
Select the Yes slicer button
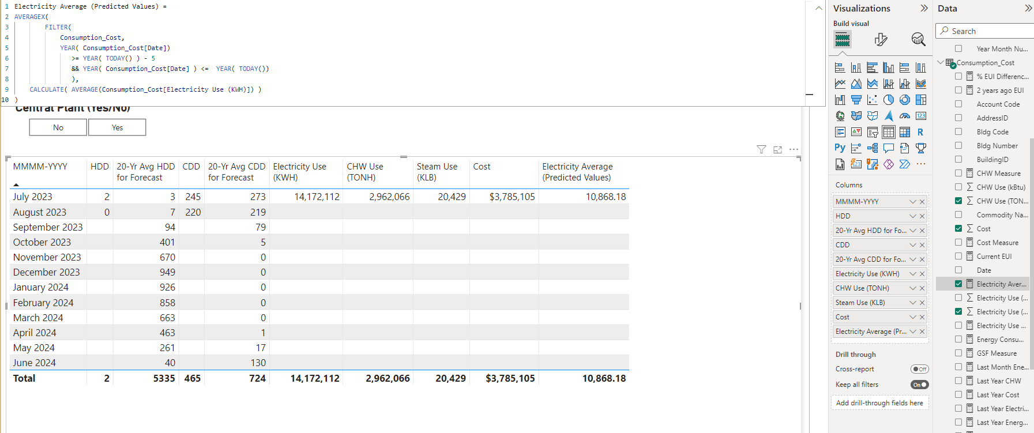click(x=117, y=127)
